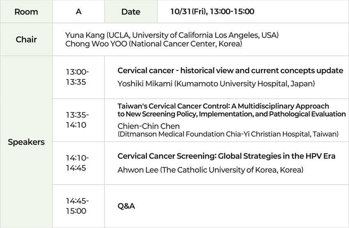Screen dimensions: 349x228
Task: Click the Speakers row label
Action: click(x=26, y=142)
